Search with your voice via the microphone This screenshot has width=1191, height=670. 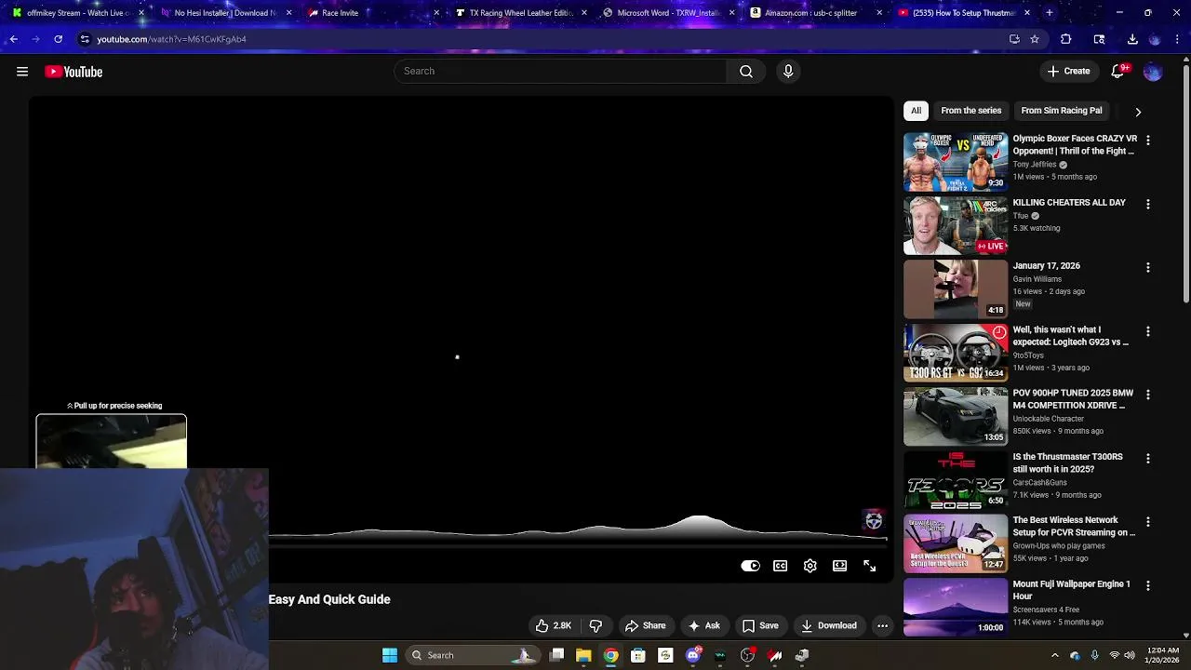[x=788, y=72]
